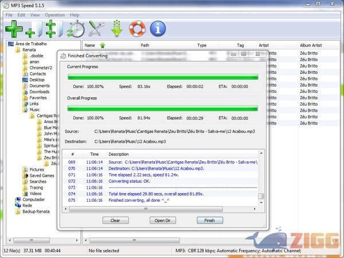The image size is (344, 258).
Task: Open the Operation menu
Action: (55, 15)
